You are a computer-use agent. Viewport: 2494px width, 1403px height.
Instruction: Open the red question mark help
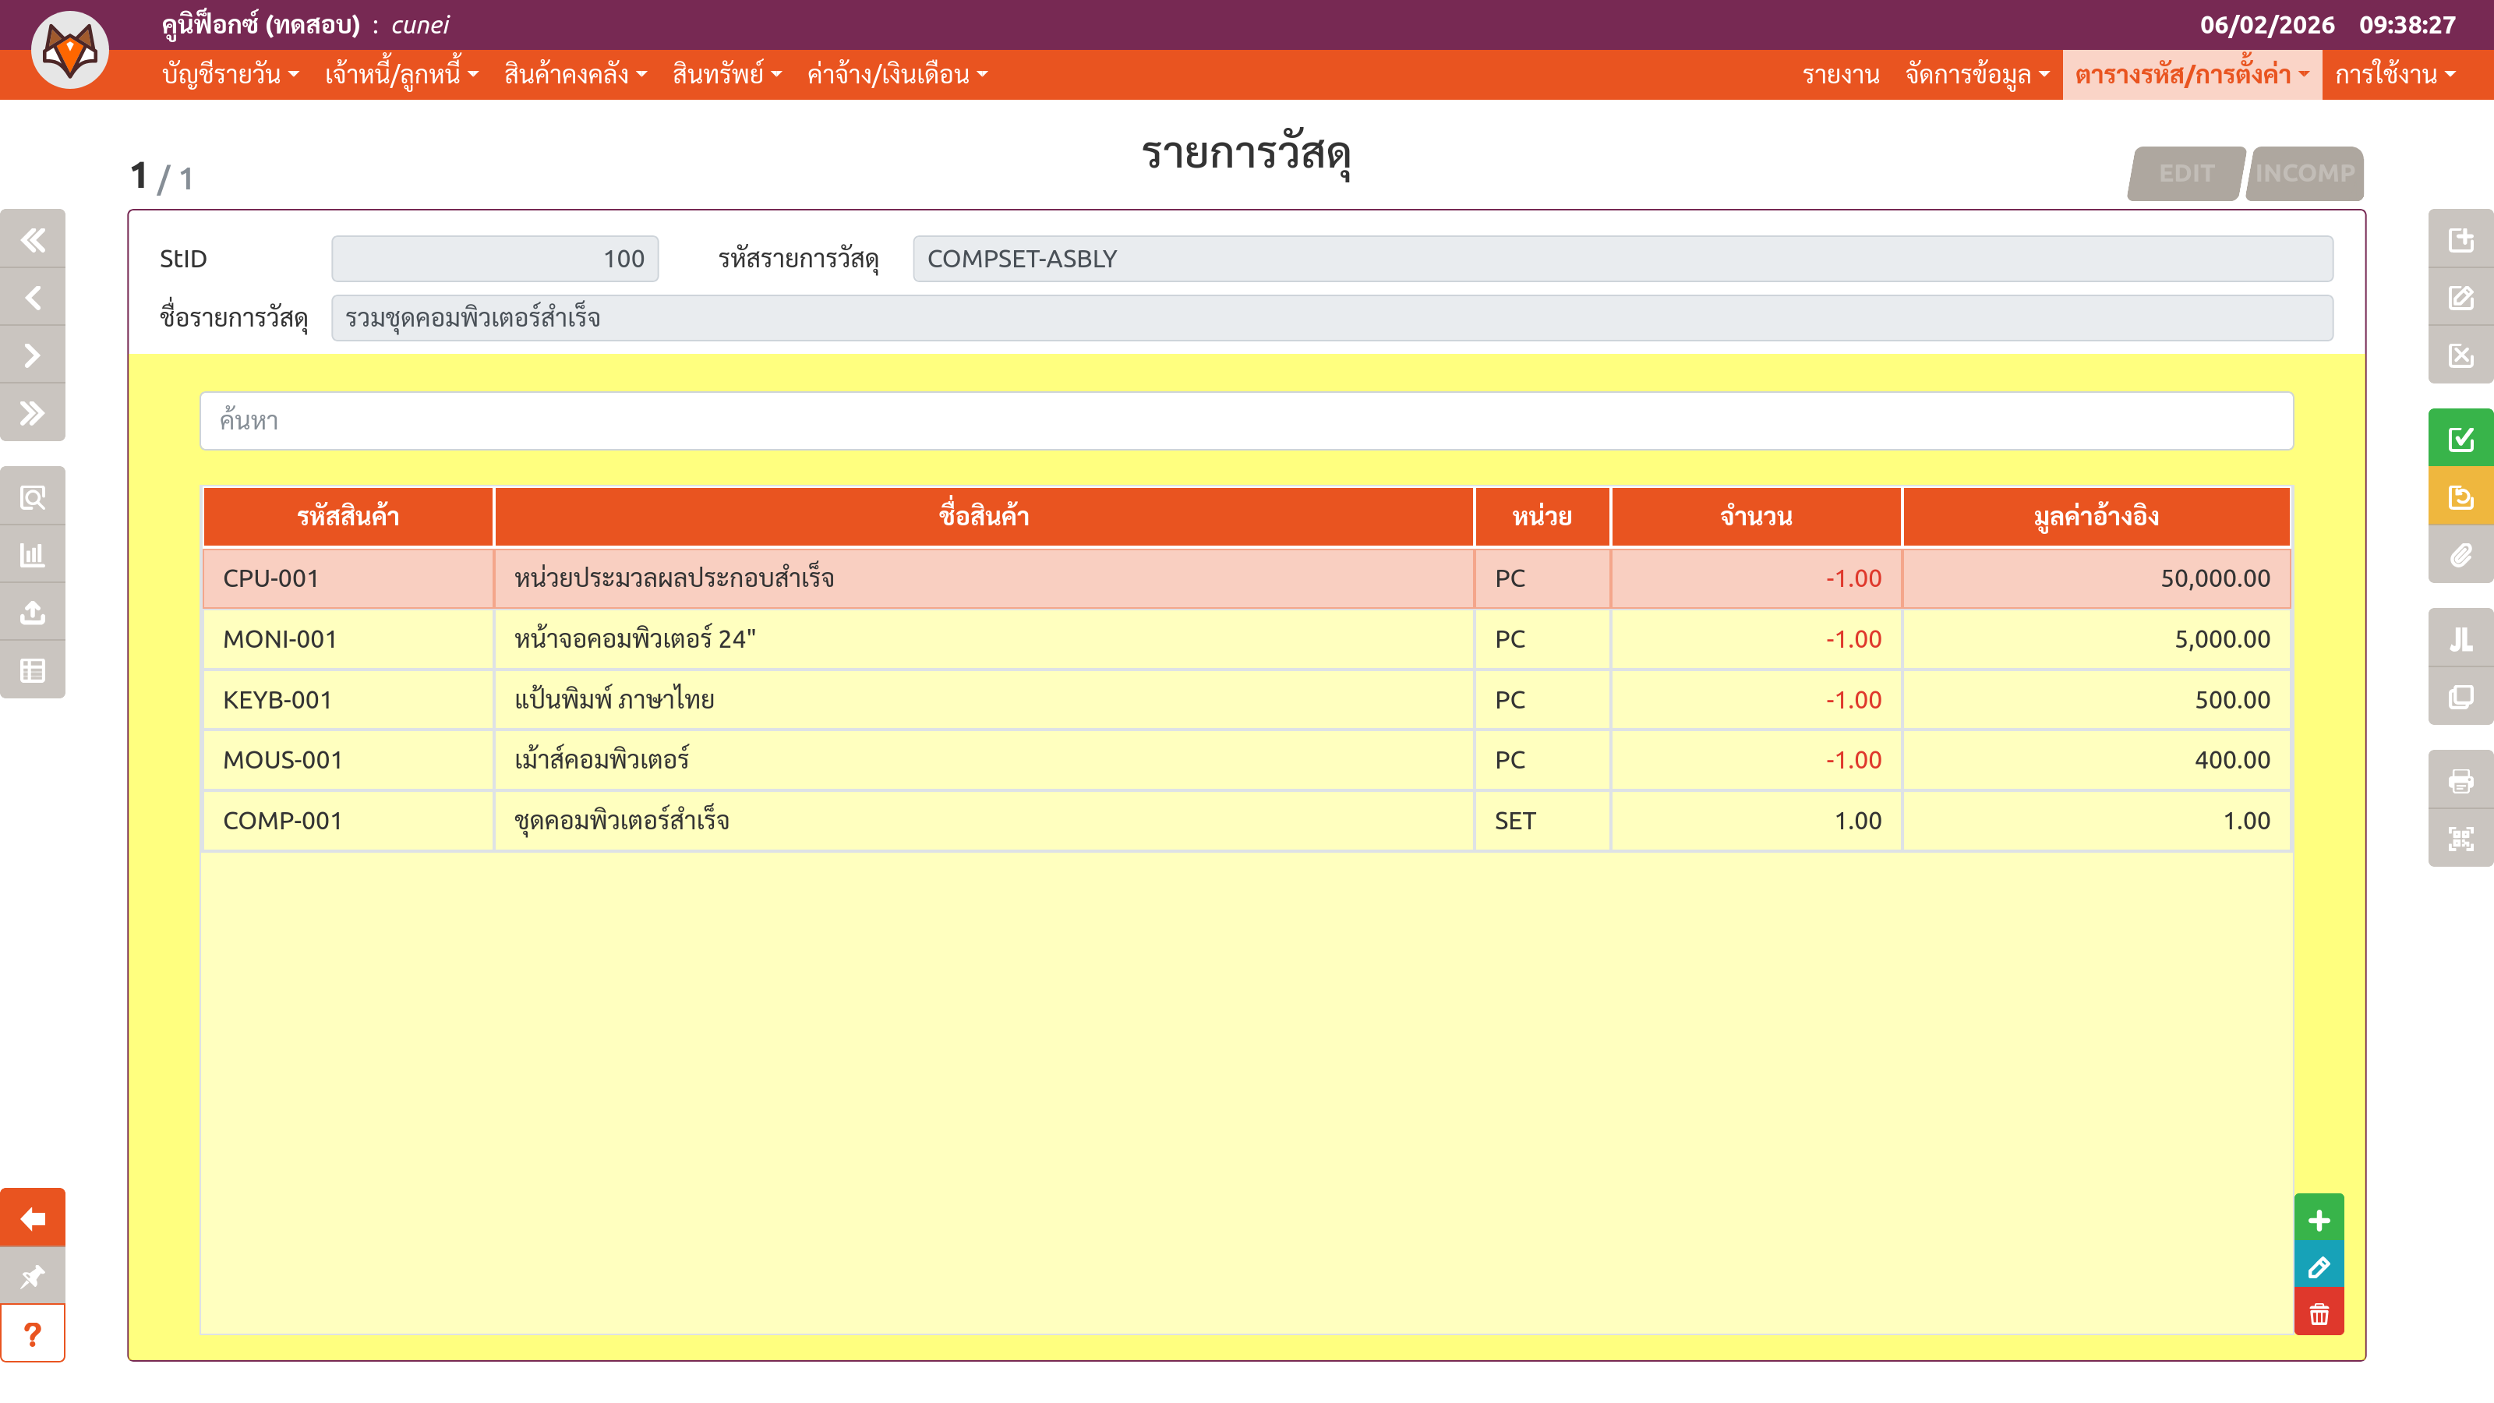point(33,1334)
